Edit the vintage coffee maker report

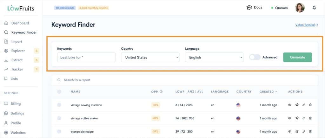(304, 118)
